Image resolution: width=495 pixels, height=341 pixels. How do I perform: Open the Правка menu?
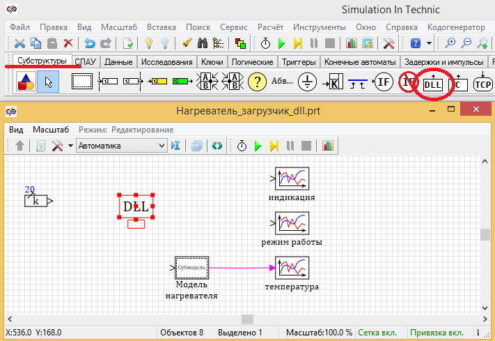[x=54, y=27]
